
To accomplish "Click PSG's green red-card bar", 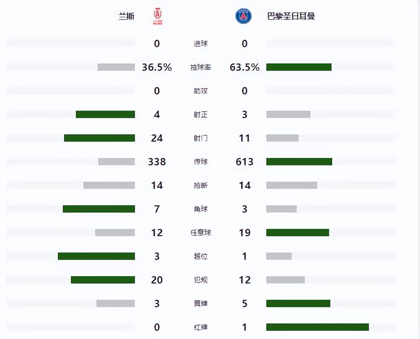I will 317,327.
